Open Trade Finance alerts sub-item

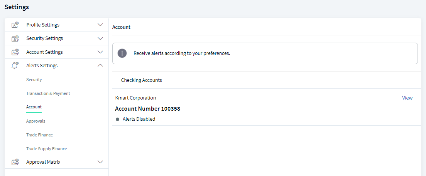[x=40, y=135]
